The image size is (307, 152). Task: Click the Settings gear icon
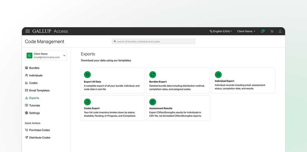click(26, 113)
